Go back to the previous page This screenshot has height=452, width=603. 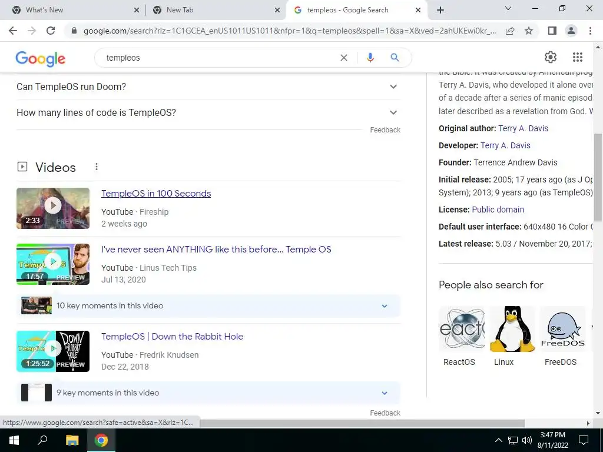(13, 31)
